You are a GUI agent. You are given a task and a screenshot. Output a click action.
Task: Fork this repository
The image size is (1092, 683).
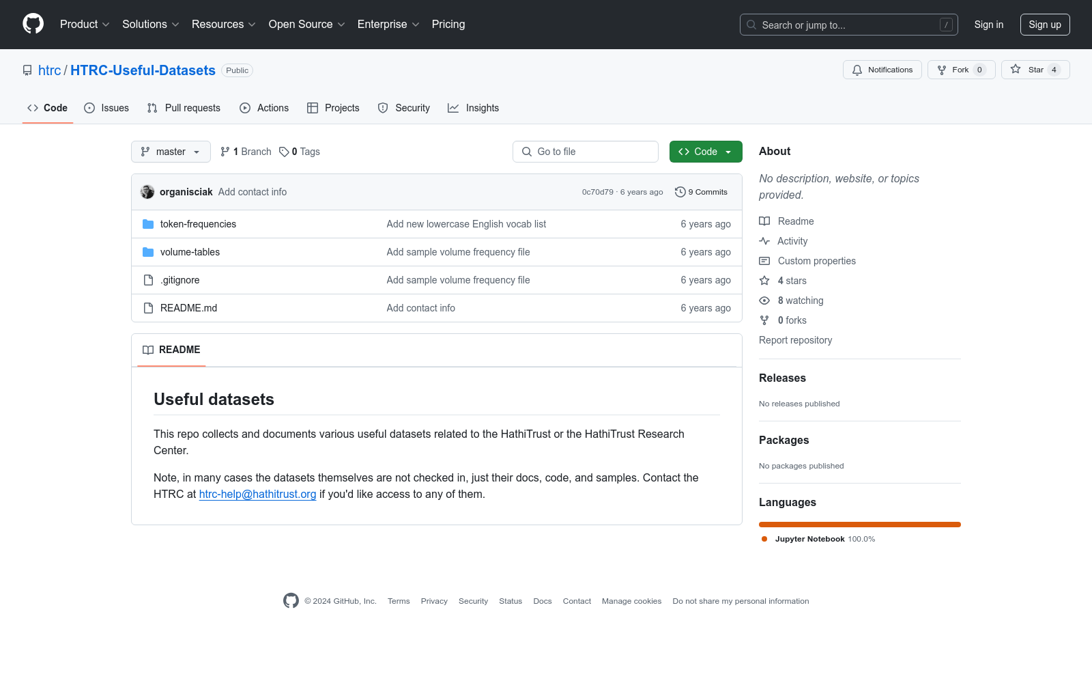(x=962, y=70)
